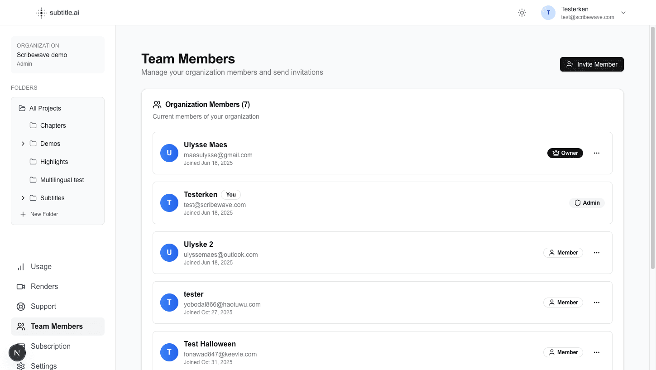The image size is (656, 370).
Task: Switch to the Team Members section
Action: pos(56,326)
